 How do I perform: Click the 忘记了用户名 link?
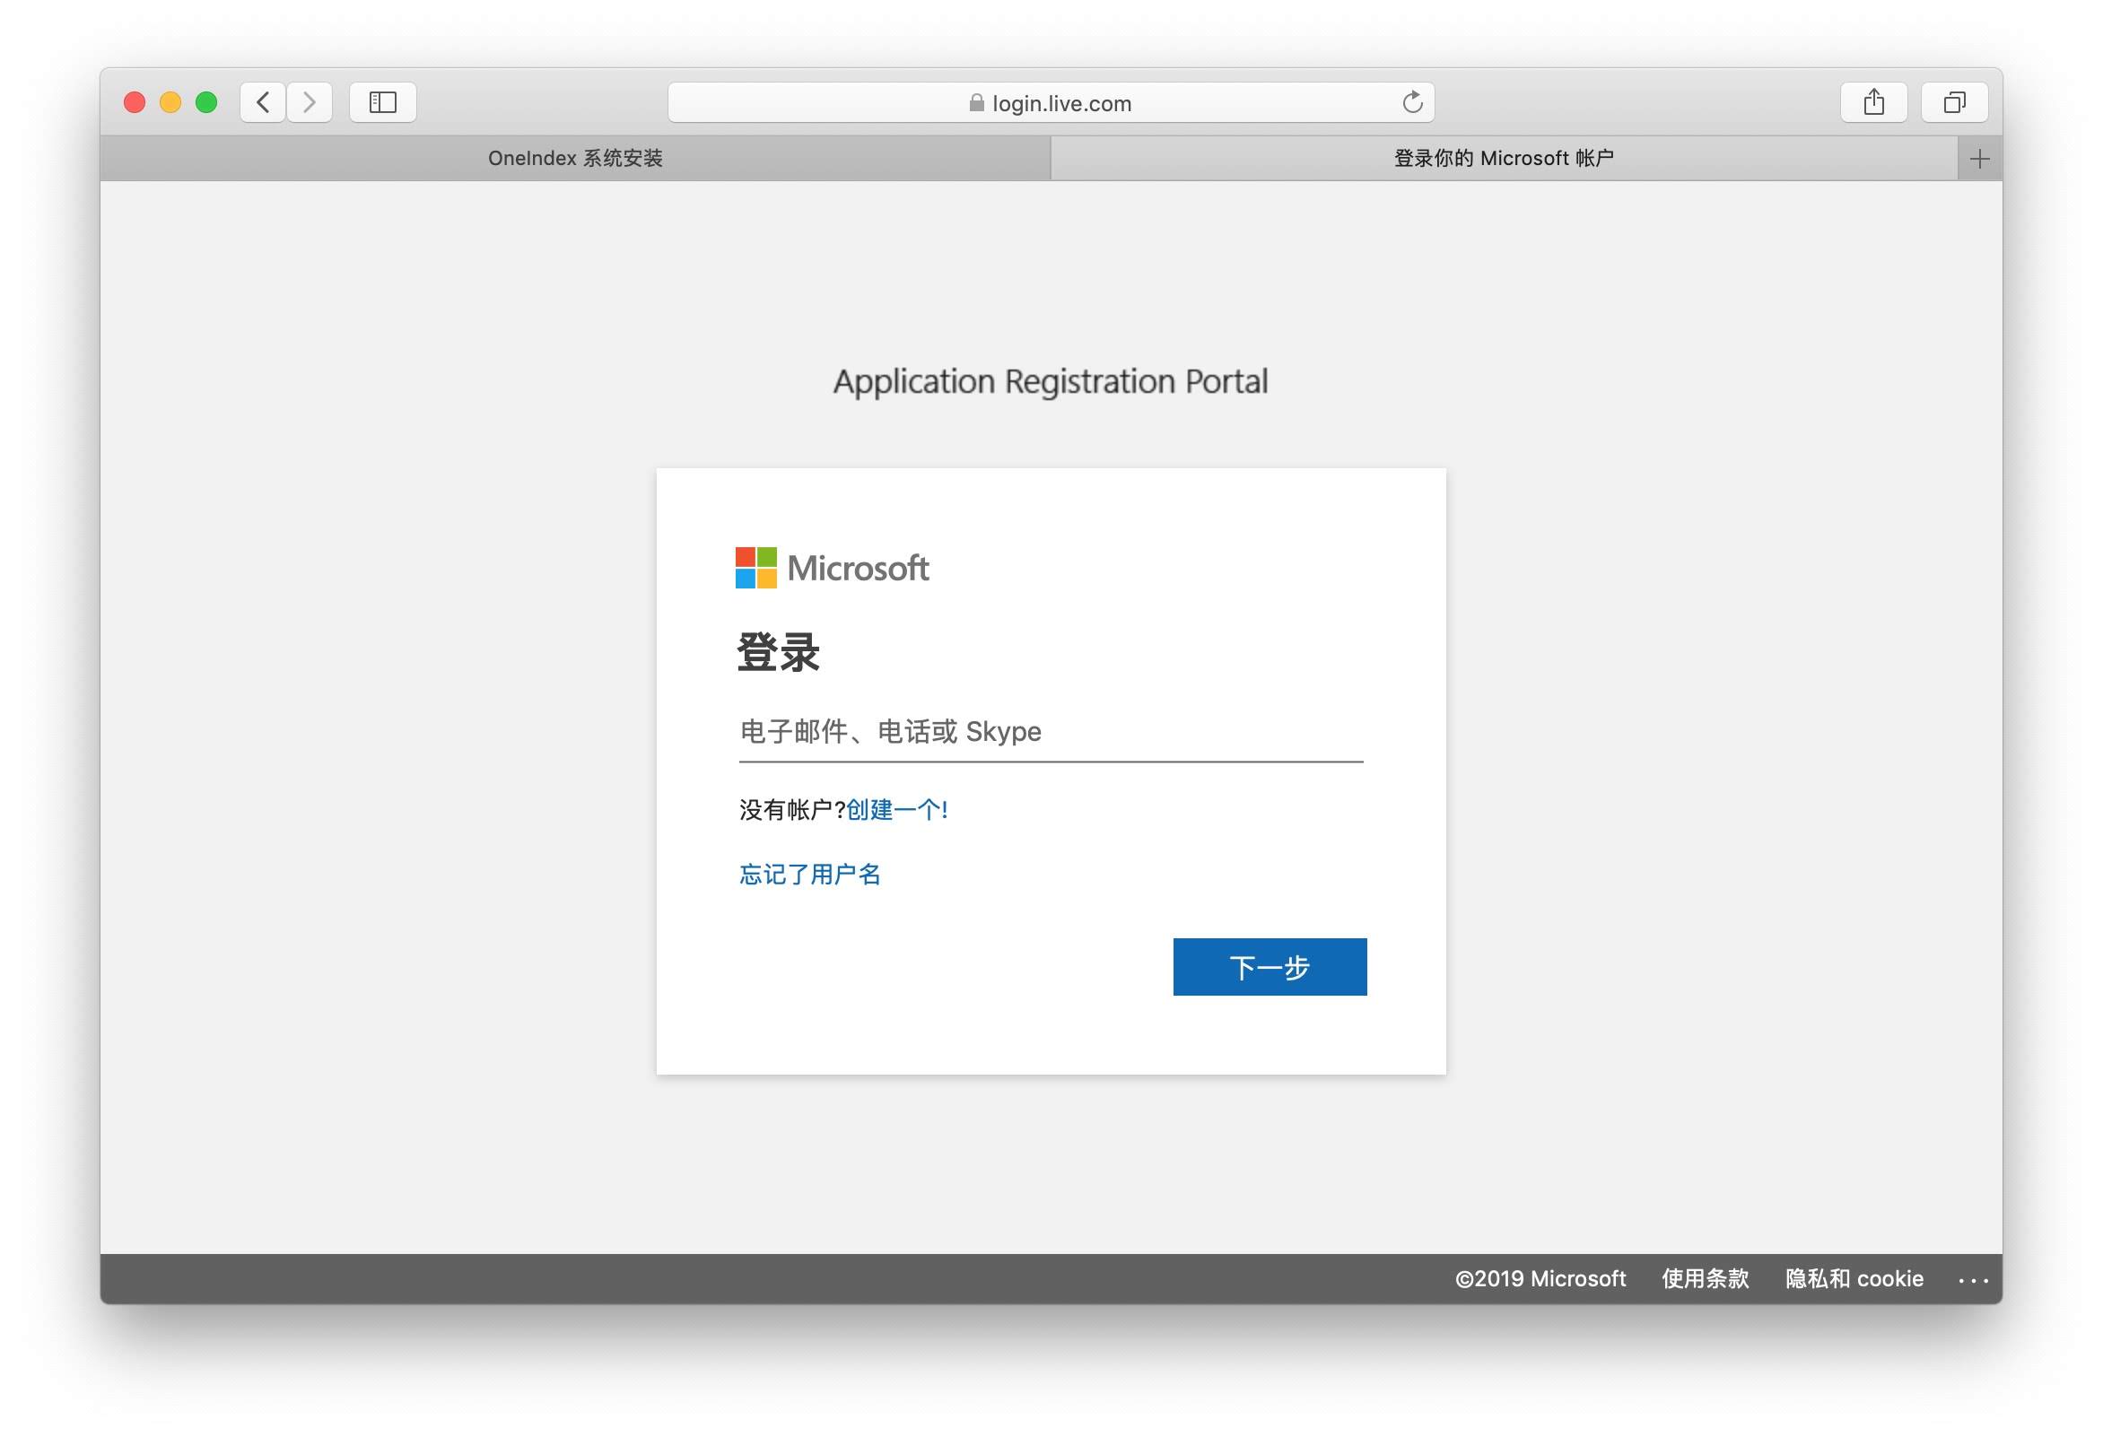coord(810,875)
